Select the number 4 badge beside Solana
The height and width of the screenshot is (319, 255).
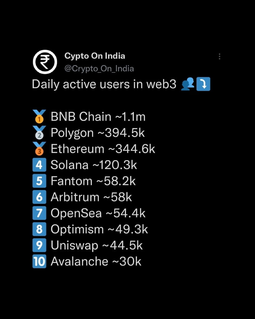[39, 165]
